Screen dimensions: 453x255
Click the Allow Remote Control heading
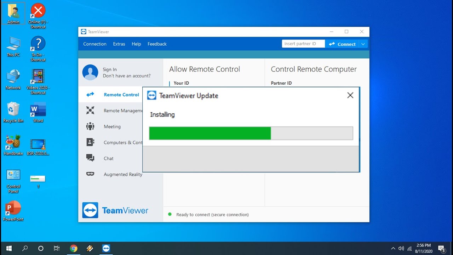(205, 69)
